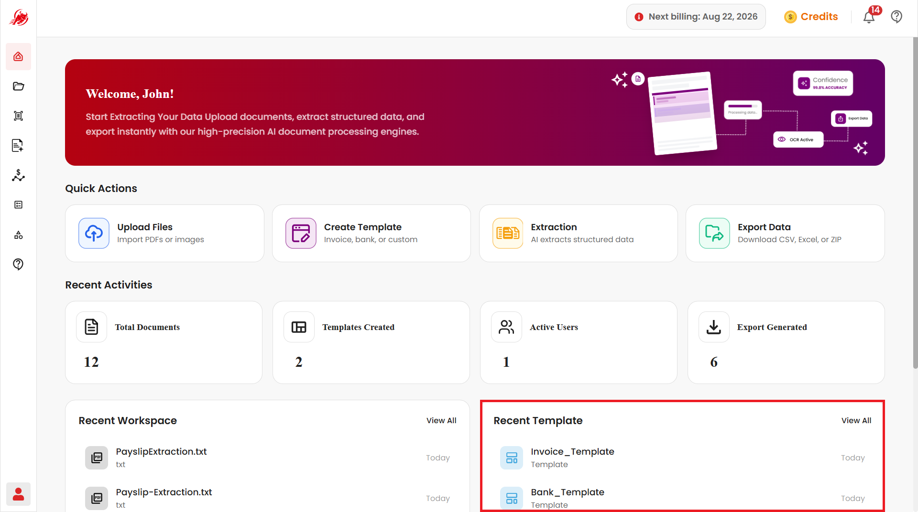Screen dimensions: 918x512
Task: Open the scan extraction sidebar icon
Action: [18, 116]
